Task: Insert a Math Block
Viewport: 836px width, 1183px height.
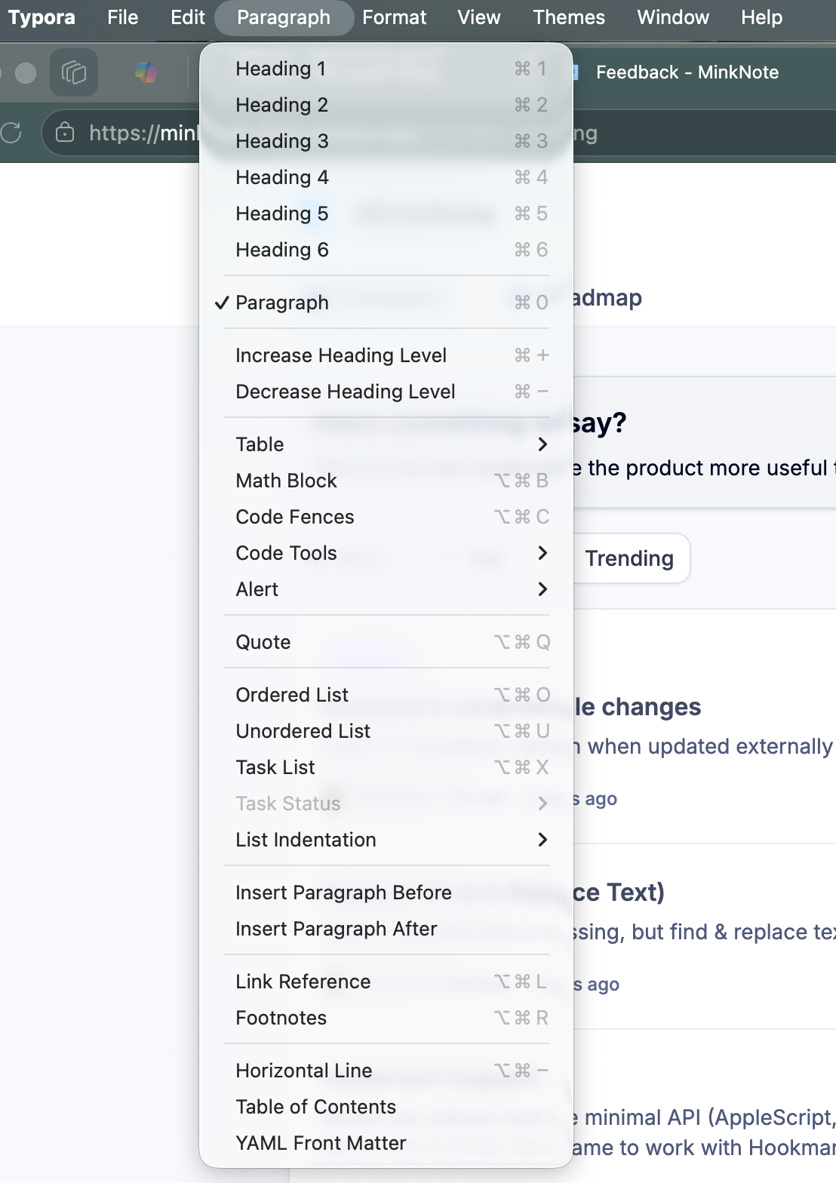Action: [386, 481]
